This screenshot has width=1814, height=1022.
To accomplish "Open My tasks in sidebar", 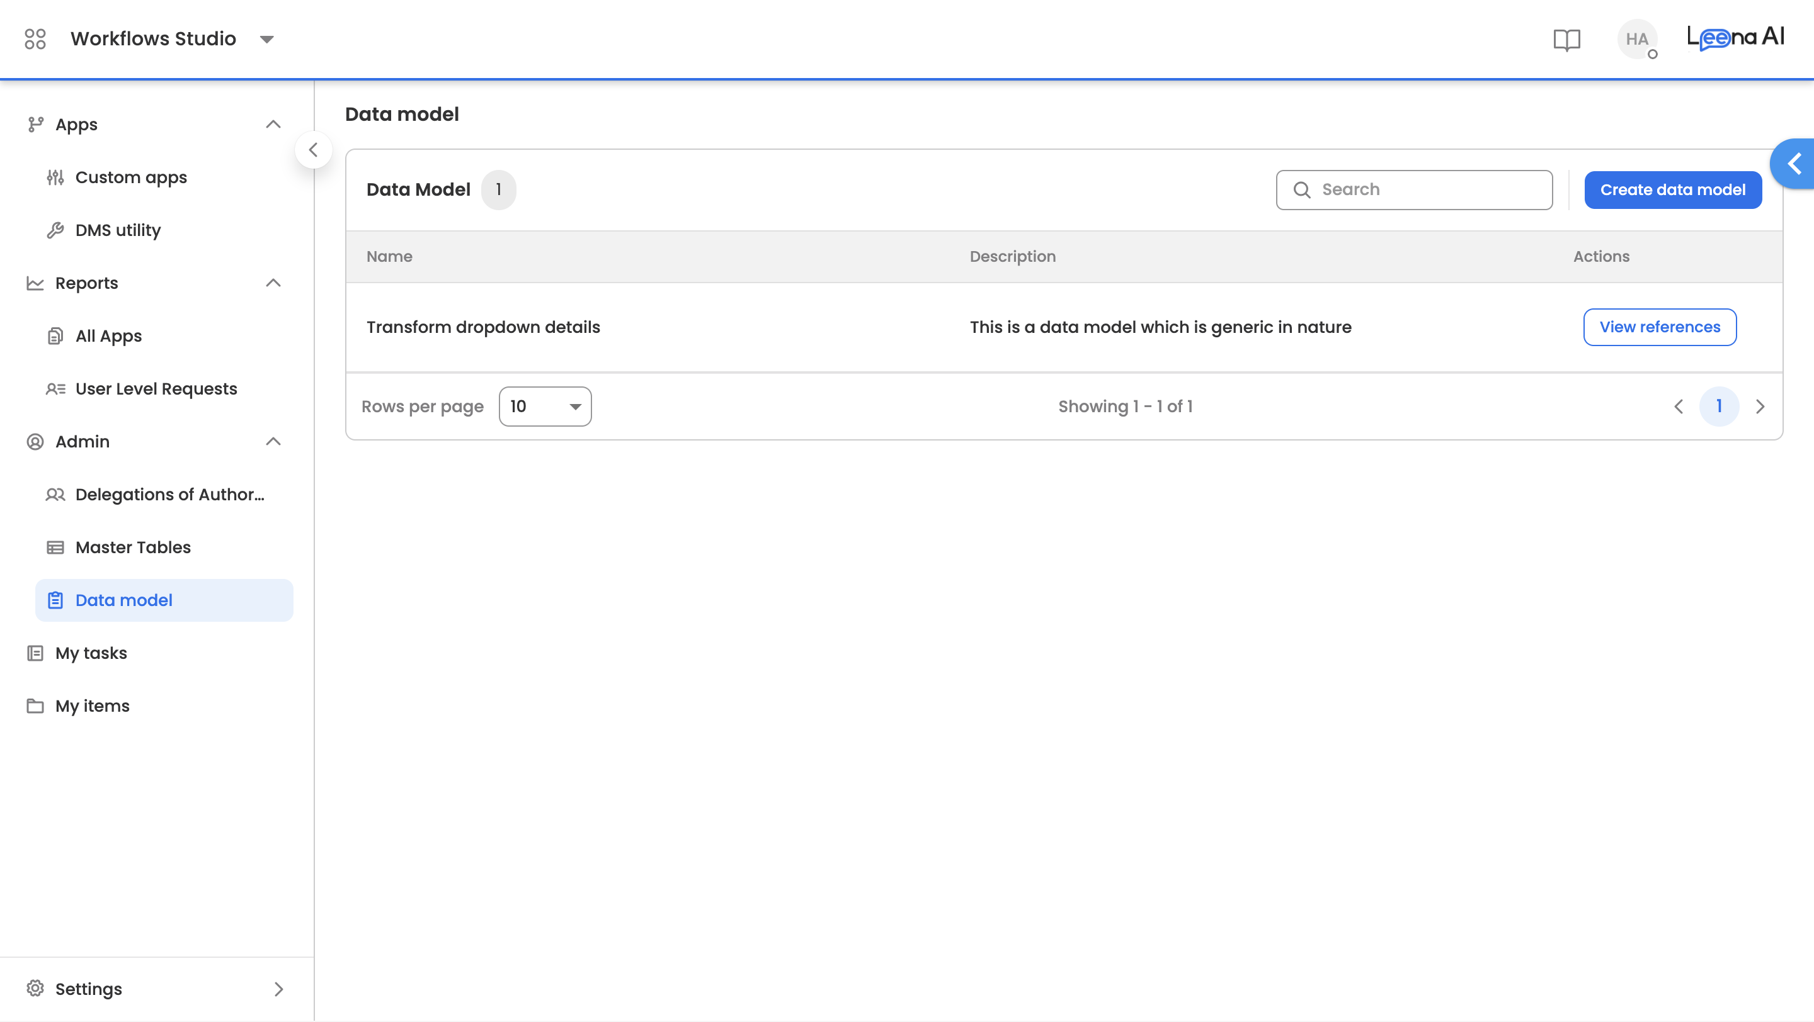I will point(91,653).
